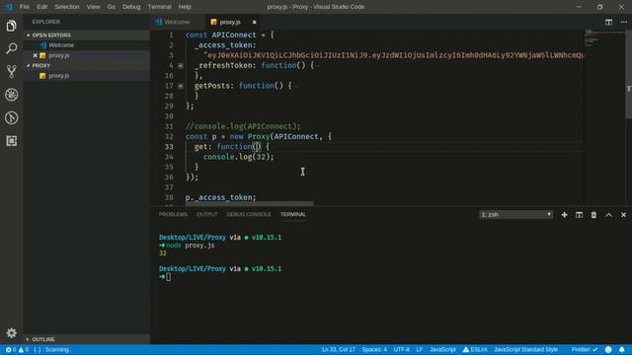Screen dimensions: 632x355
Task: Expand folded _refreshToken function at line 4
Action: [181, 66]
